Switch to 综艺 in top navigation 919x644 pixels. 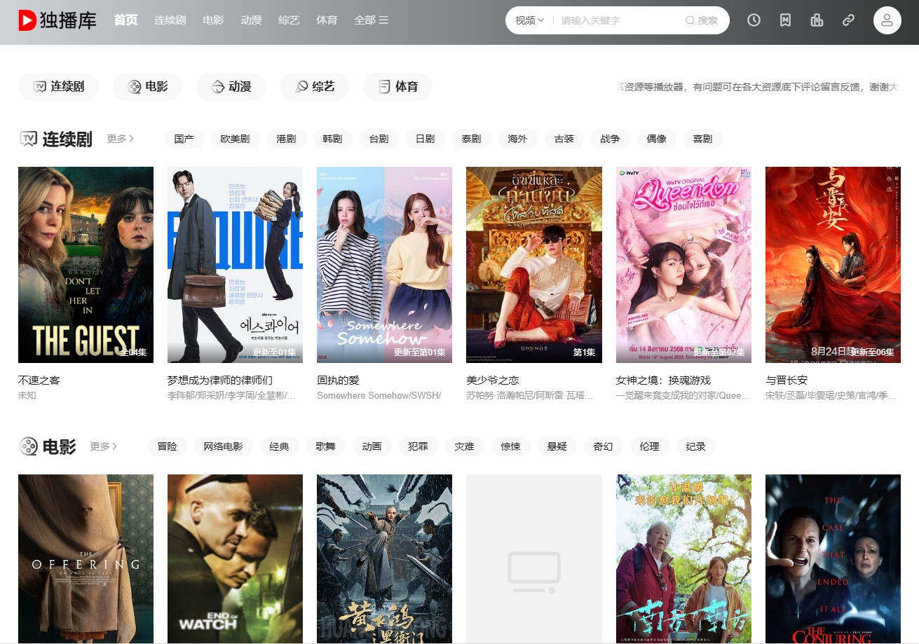(x=289, y=20)
